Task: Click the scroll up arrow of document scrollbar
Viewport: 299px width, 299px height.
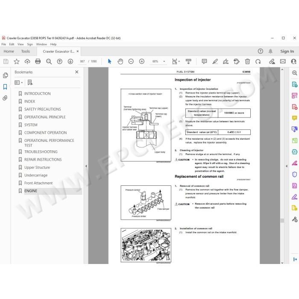Action: 282,70
